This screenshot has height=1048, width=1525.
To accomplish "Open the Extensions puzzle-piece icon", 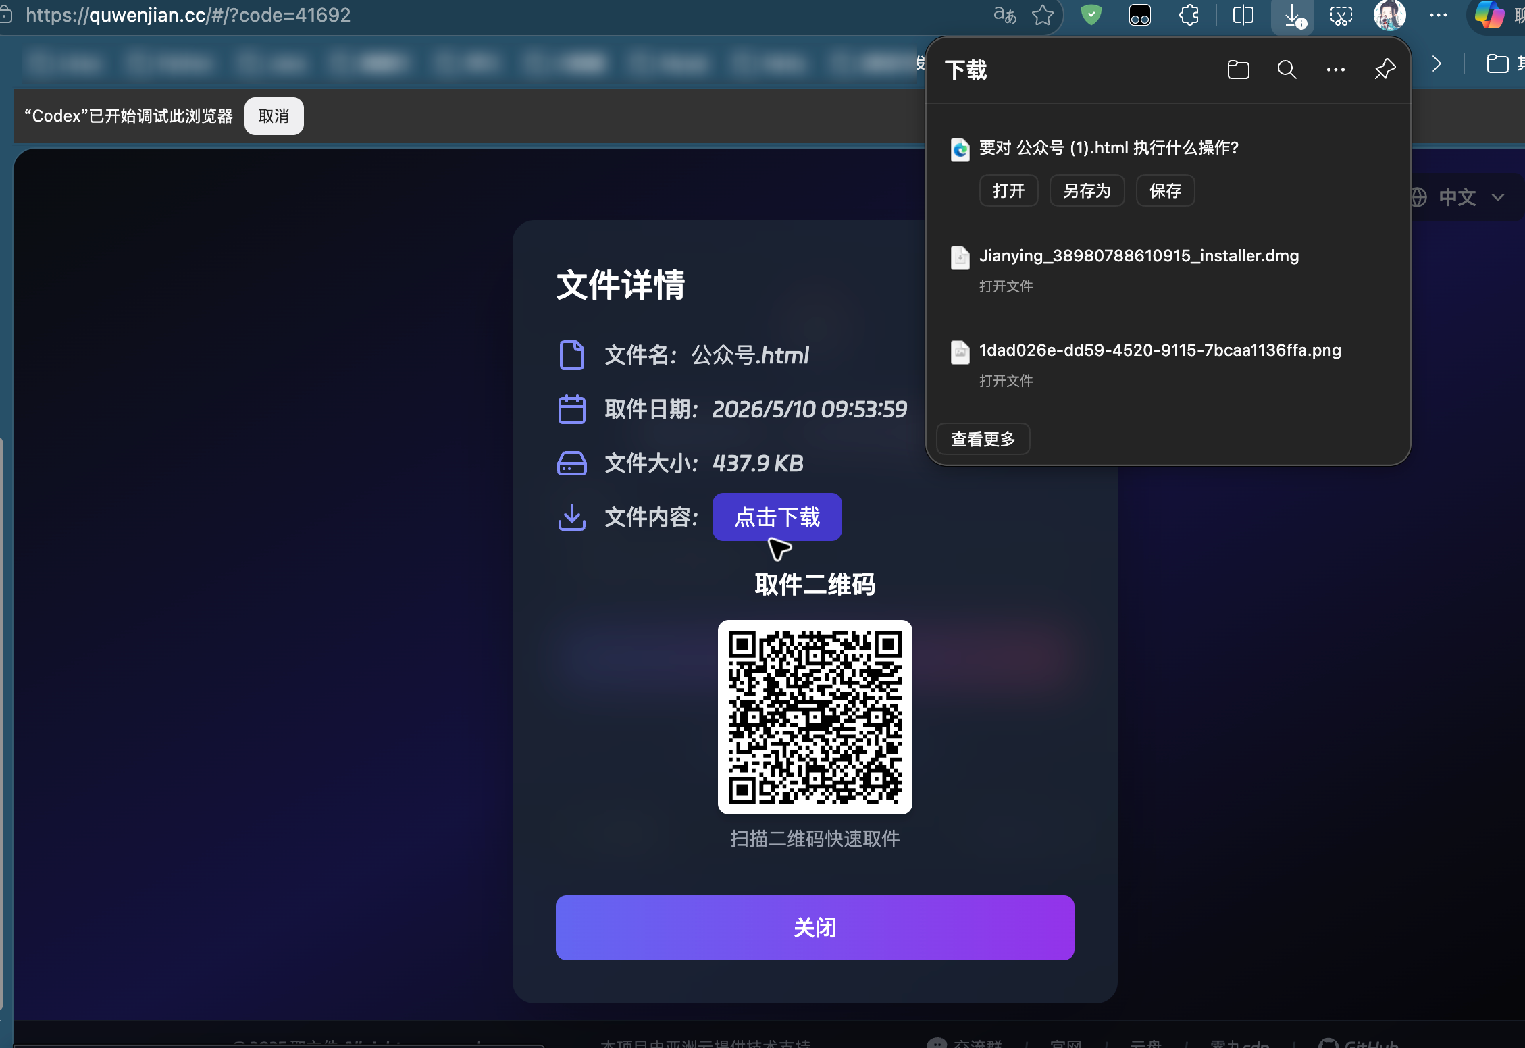I will (x=1189, y=15).
